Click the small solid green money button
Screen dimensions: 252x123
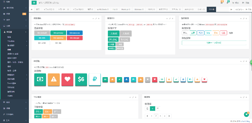(105, 79)
